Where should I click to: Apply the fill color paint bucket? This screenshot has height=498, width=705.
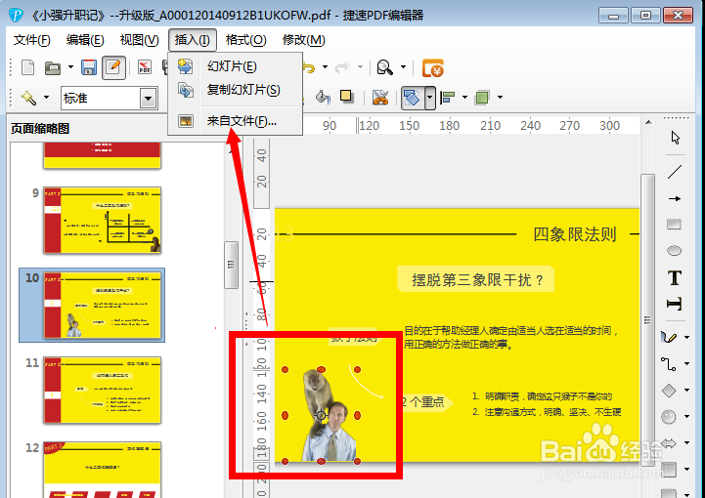(x=323, y=97)
